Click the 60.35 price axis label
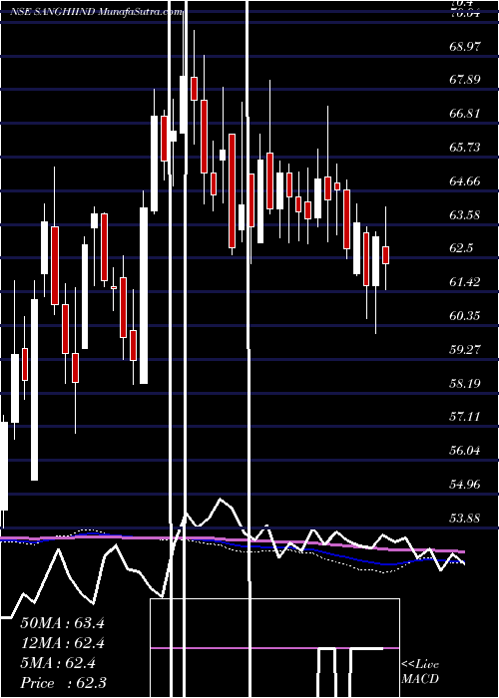The image size is (499, 698). (465, 316)
